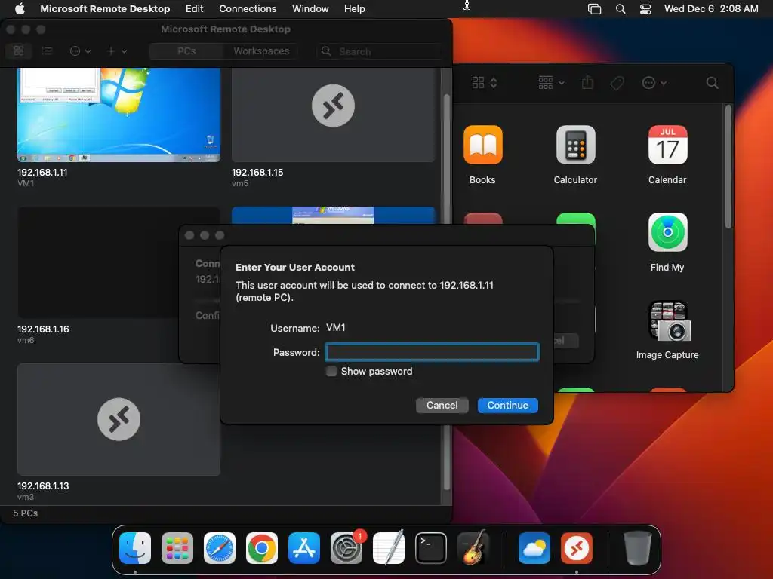Click the Finder window search icon

tap(713, 83)
